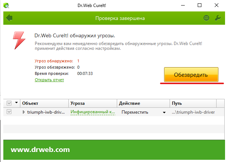Click the Угроз обезврежено label
The height and width of the screenshot is (162, 228).
click(55, 67)
